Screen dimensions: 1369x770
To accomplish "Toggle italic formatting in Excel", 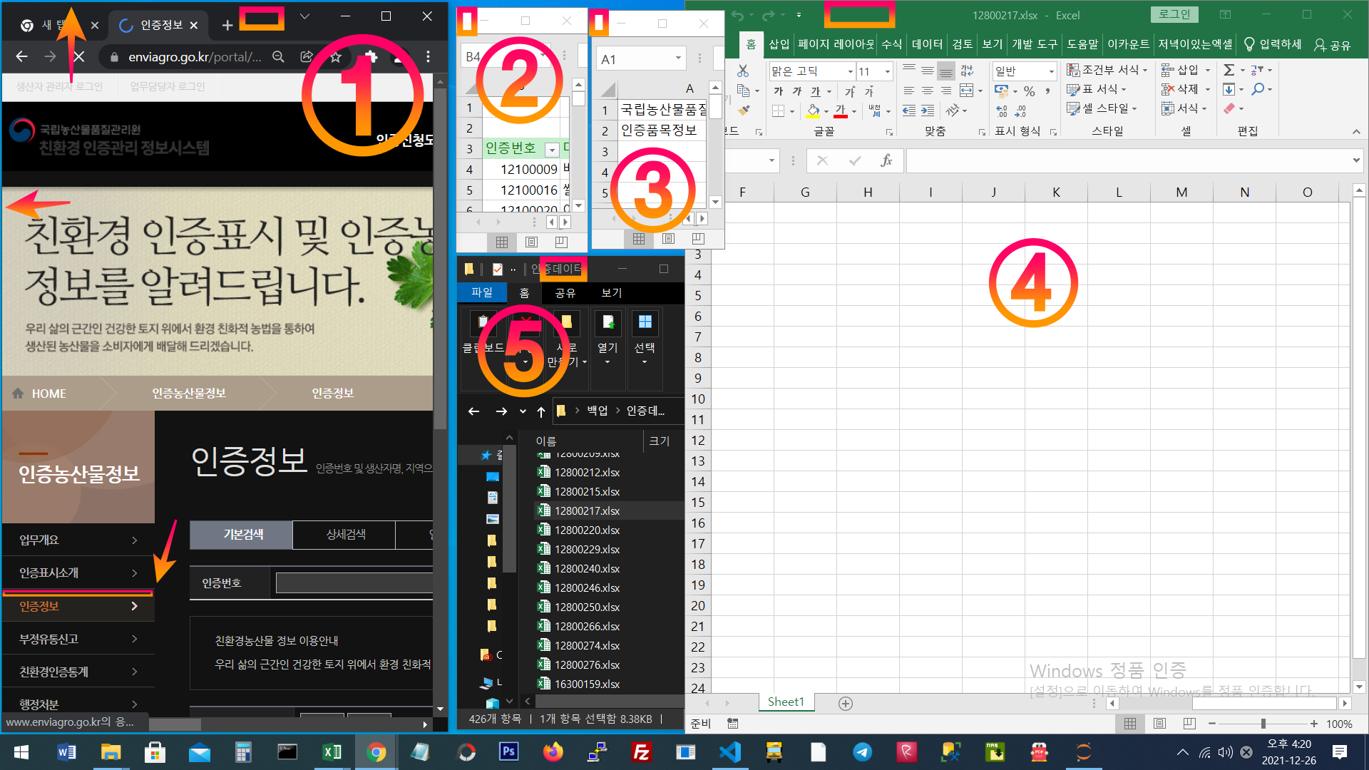I will tap(796, 91).
